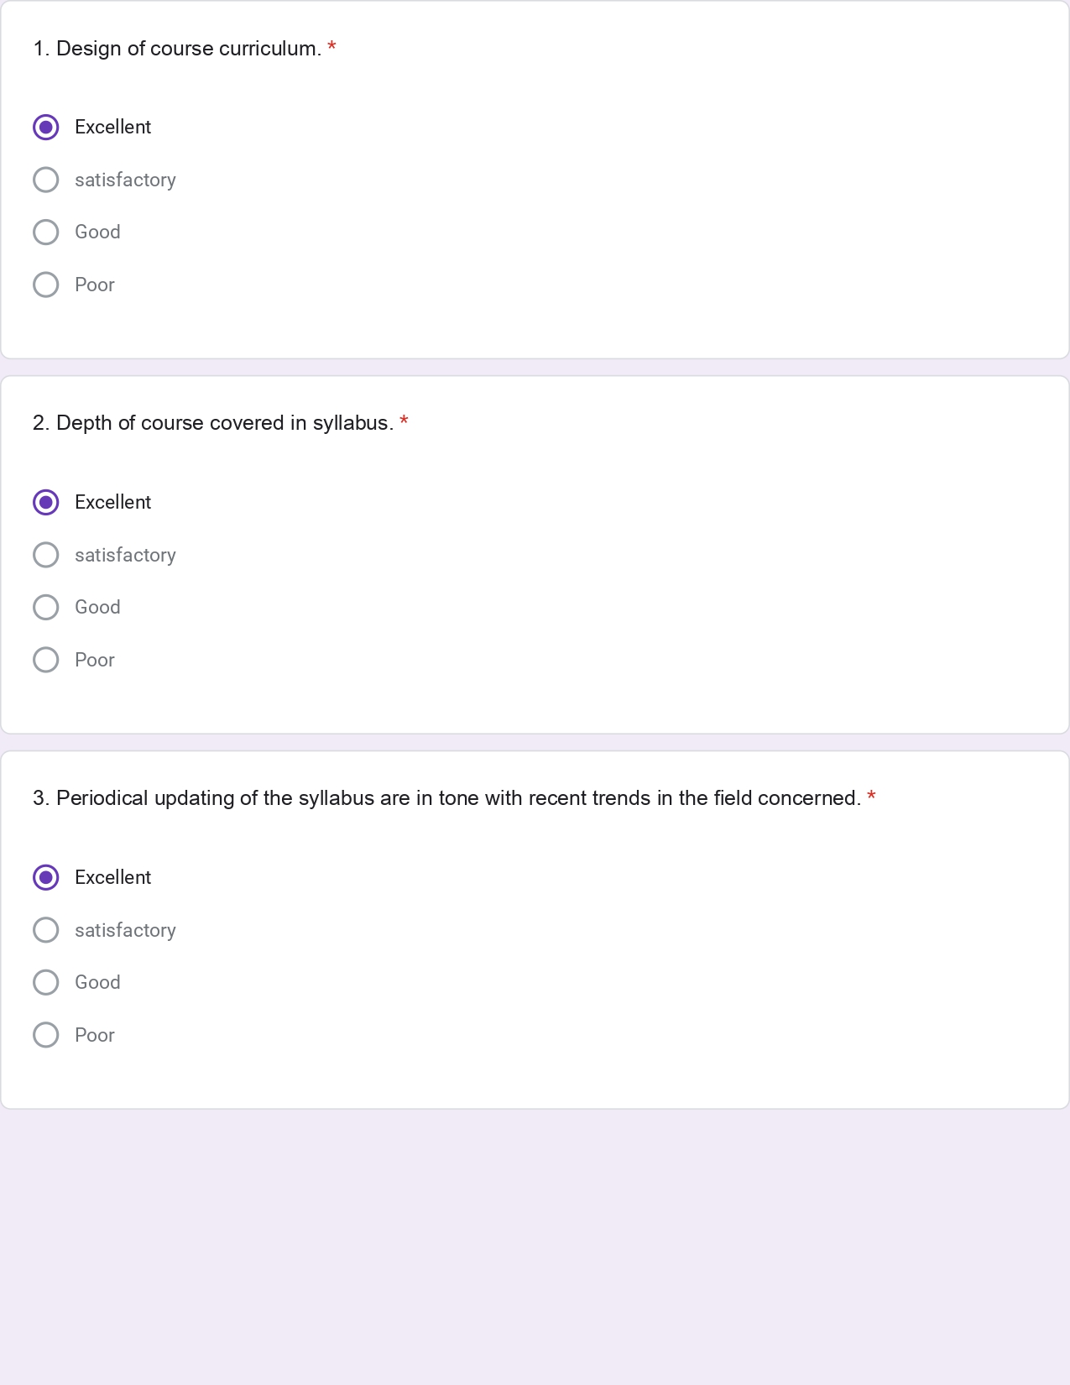1070x1385 pixels.
Task: Select Excellent for Design of course curriculum
Action: [46, 128]
